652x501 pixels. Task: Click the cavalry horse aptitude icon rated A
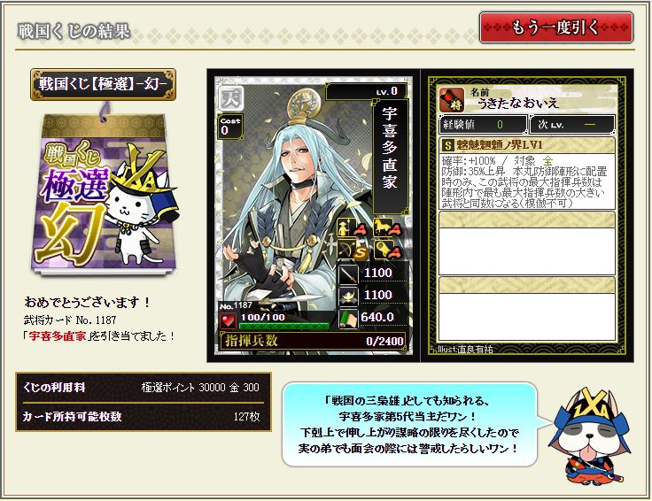[x=387, y=227]
